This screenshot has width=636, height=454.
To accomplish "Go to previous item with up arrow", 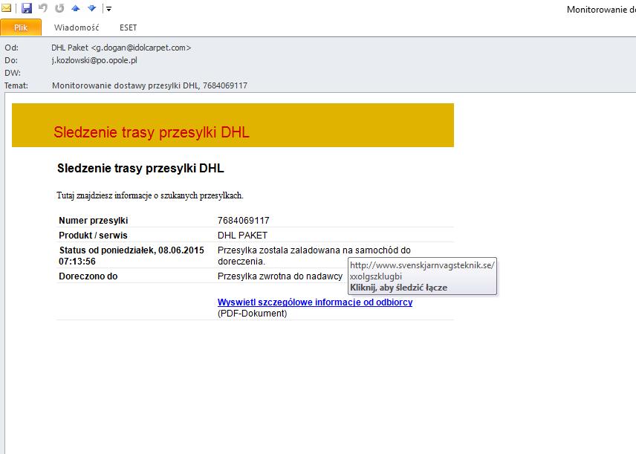I will click(76, 7).
